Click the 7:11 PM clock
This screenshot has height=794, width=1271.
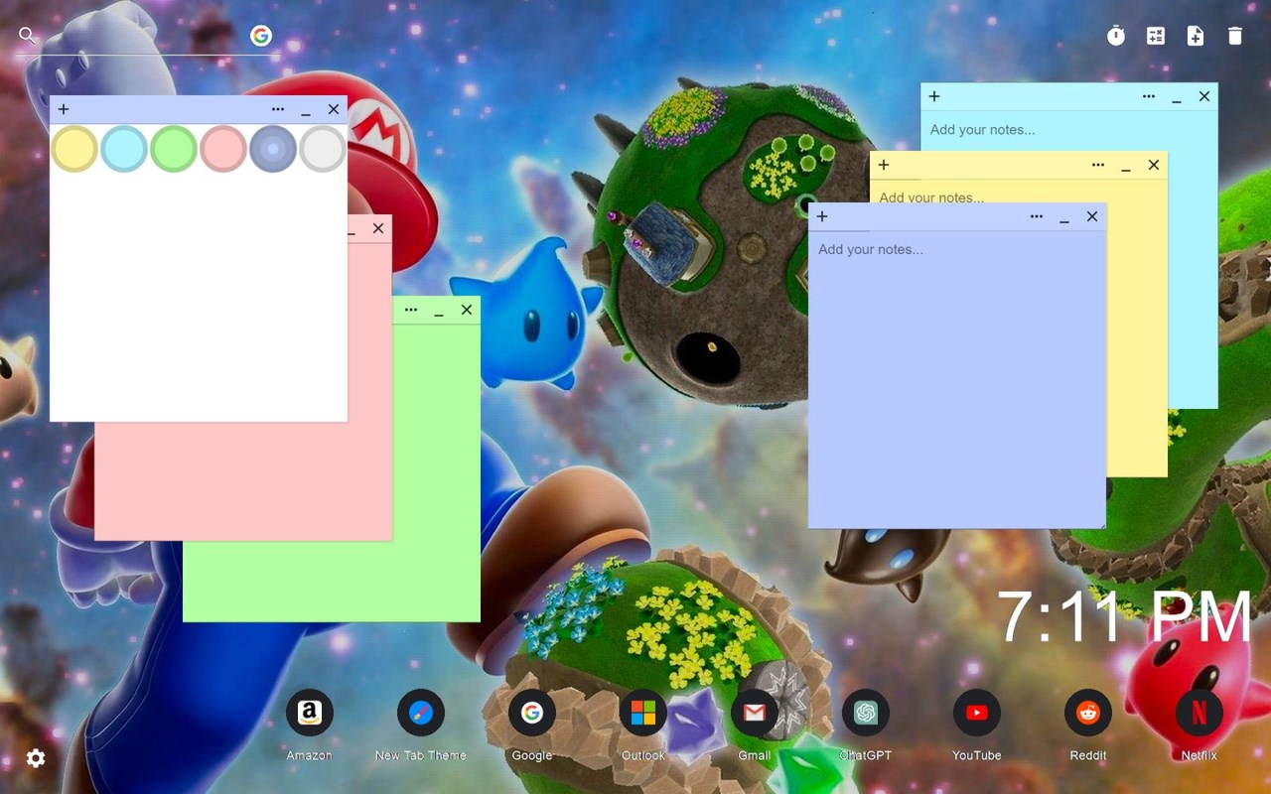click(1124, 617)
